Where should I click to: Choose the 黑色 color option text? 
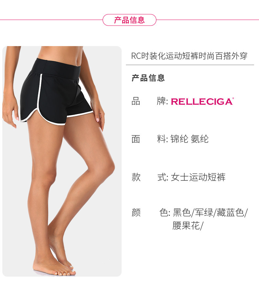182,213
